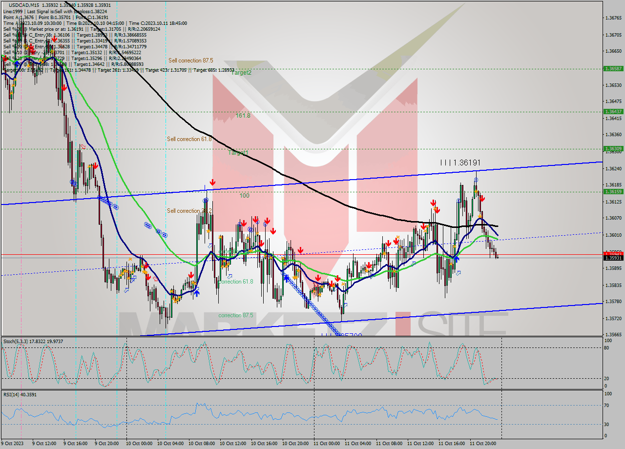Click the green correction 61.8 label

pyautogui.click(x=236, y=282)
